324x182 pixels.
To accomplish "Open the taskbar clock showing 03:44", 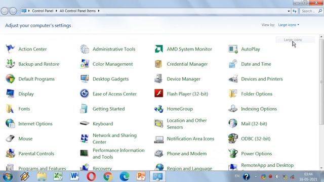I will [308, 176].
